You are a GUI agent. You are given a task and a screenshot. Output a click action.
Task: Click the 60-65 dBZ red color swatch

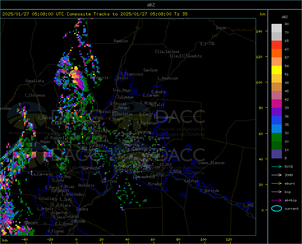276,45
